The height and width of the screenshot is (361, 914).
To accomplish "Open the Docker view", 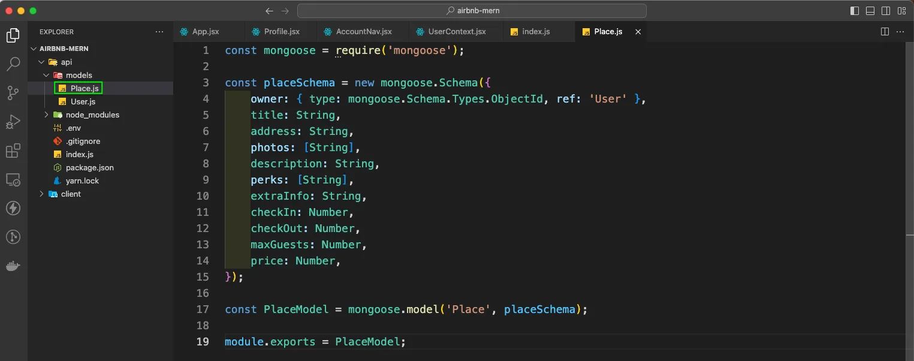I will pyautogui.click(x=13, y=266).
